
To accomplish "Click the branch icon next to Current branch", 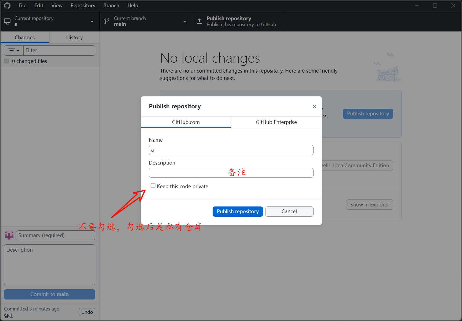I will tap(107, 21).
